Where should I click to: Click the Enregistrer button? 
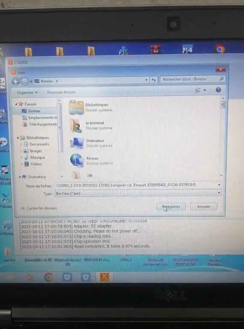coord(171,207)
